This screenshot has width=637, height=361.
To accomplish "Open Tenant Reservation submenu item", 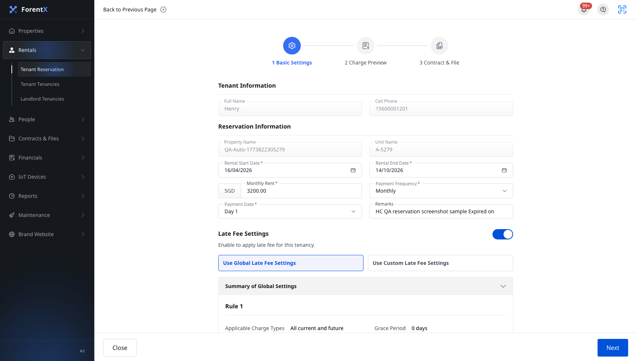I will tap(54, 69).
